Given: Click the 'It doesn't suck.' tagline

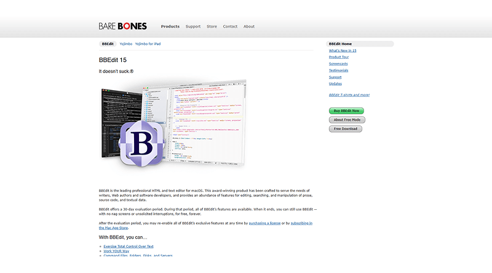Looking at the screenshot, I should [x=116, y=71].
